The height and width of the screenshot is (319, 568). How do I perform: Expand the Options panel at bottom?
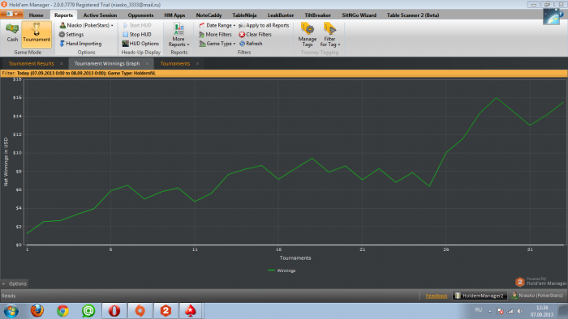click(x=15, y=283)
